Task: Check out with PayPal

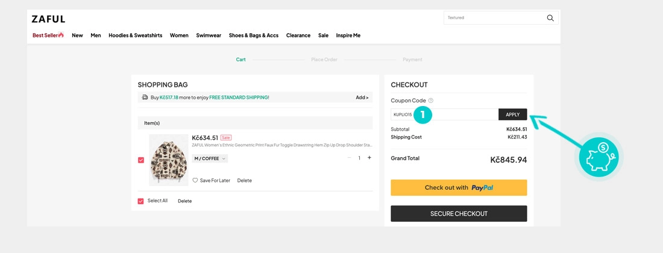Action: pos(459,187)
